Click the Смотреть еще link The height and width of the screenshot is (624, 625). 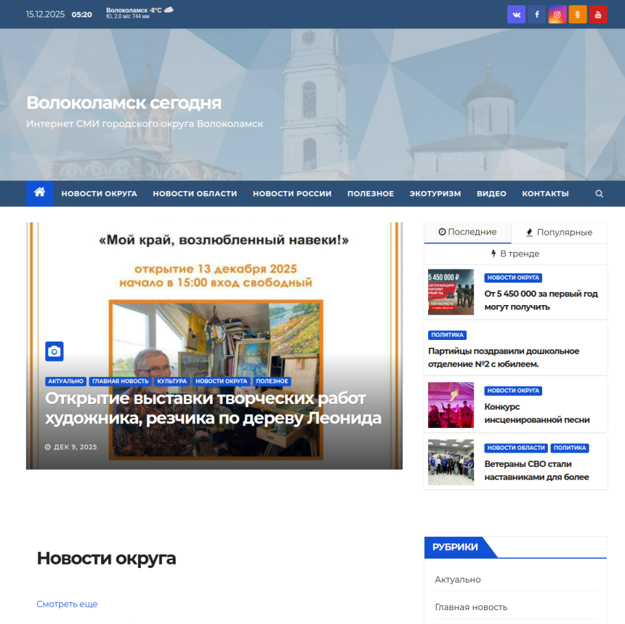[67, 604]
